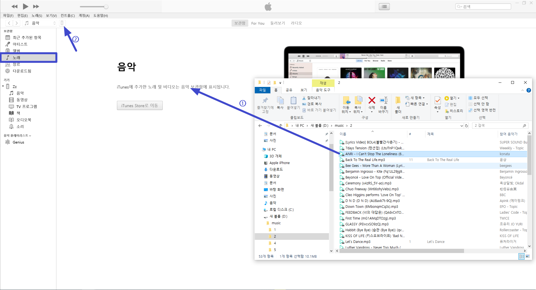Viewport: 536px width, 290px height.
Task: Open the 컨트롤(C) menu
Action: pyautogui.click(x=68, y=16)
